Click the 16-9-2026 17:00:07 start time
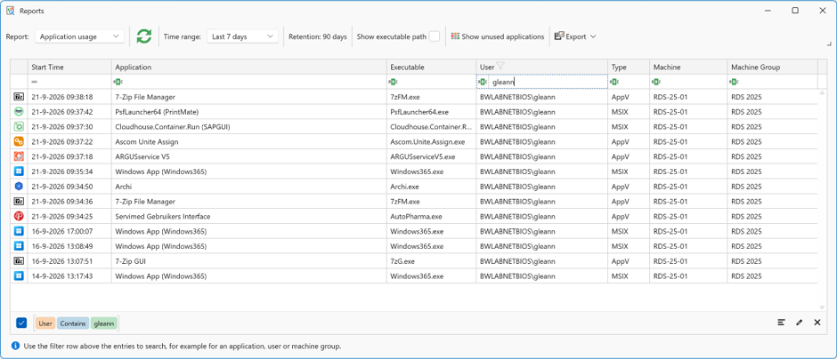 point(62,232)
